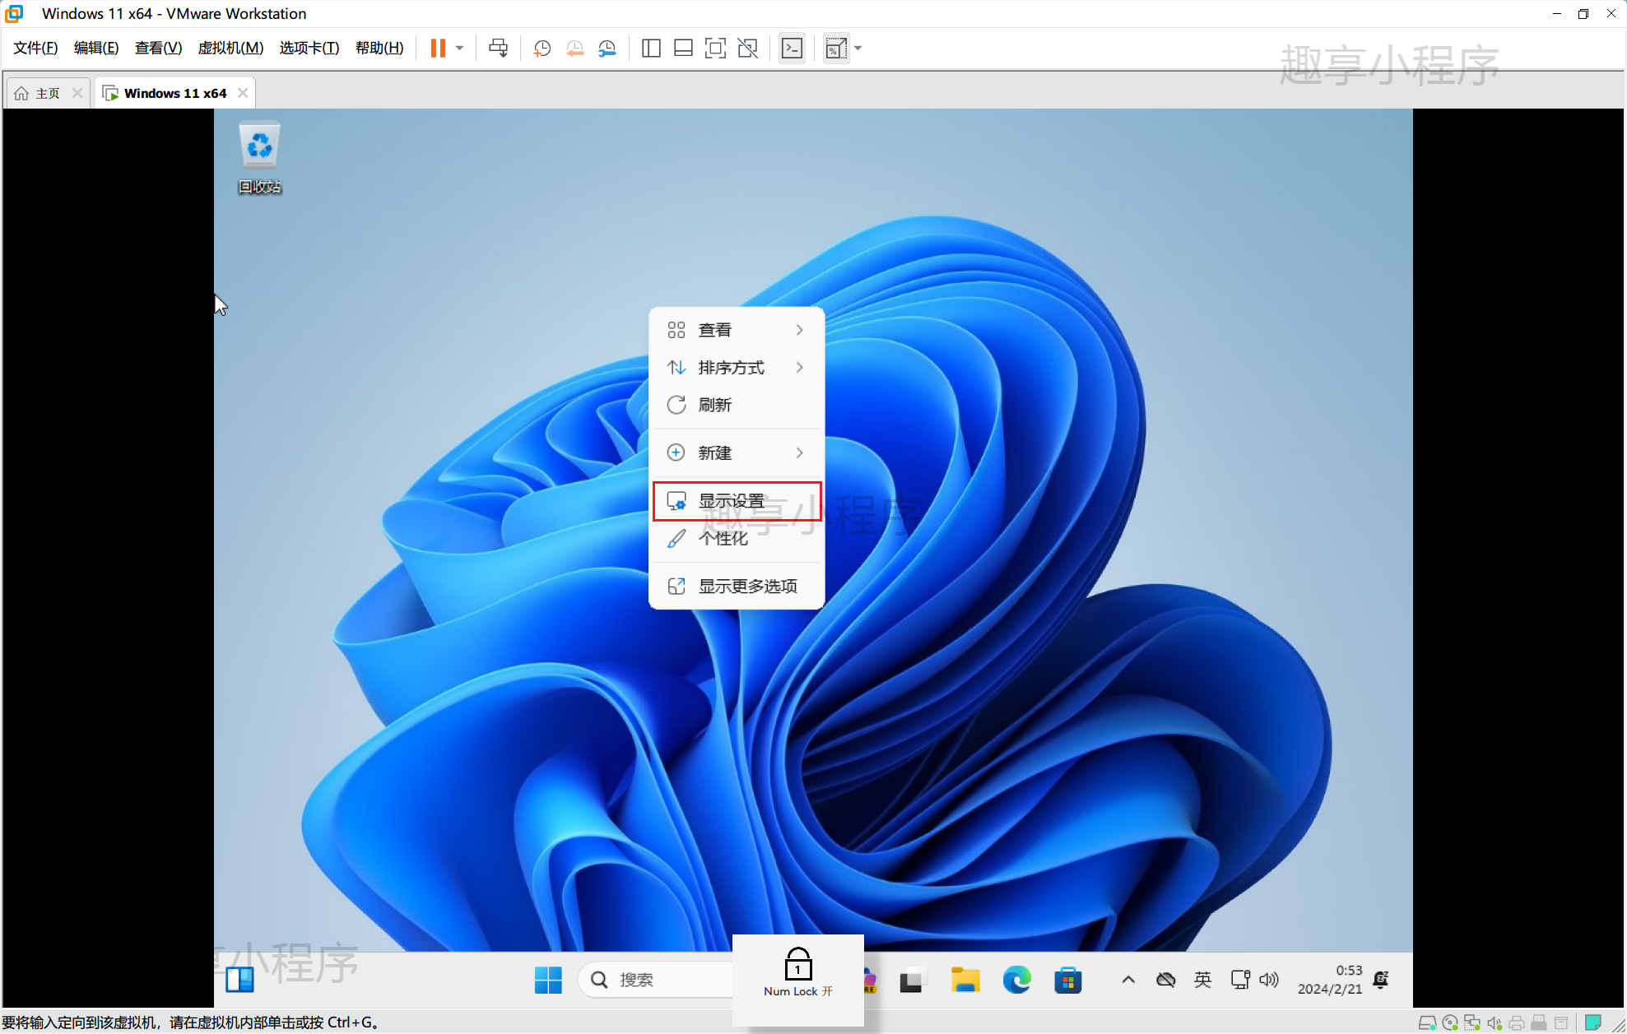Open the network tray icon in guest
1627x1034 pixels.
coord(1239,980)
